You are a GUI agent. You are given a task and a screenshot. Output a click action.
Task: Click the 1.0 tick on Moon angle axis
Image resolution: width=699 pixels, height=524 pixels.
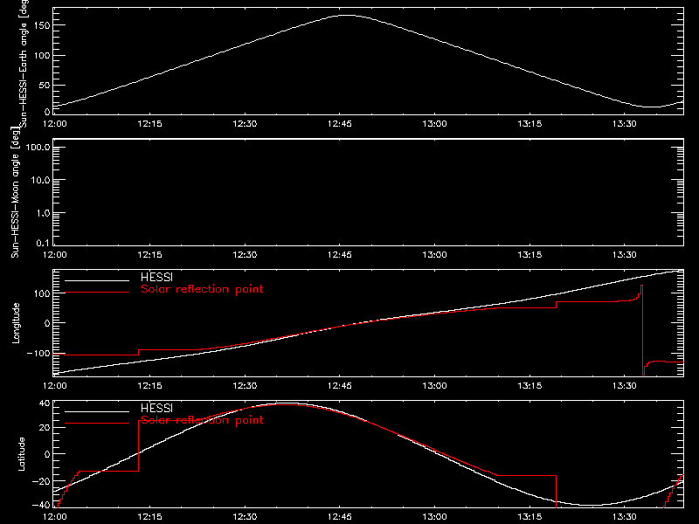[43, 213]
